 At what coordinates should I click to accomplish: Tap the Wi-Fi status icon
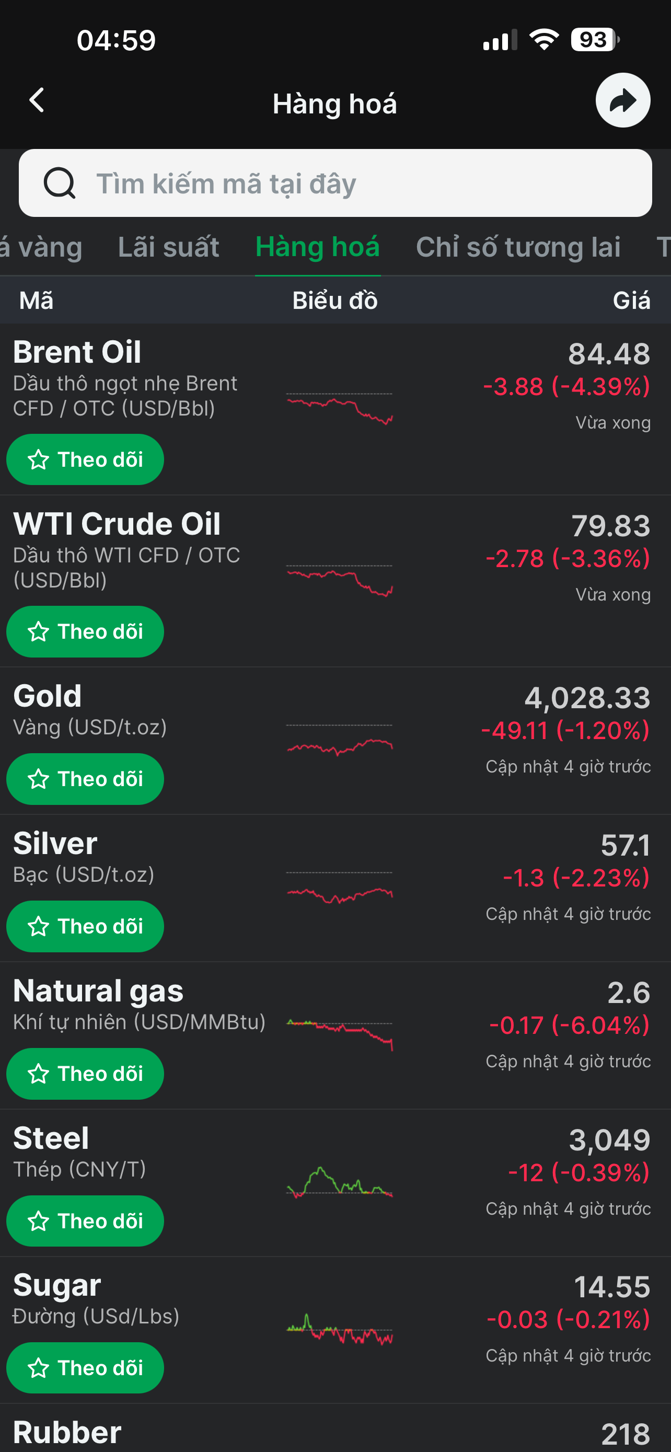pyautogui.click(x=543, y=40)
